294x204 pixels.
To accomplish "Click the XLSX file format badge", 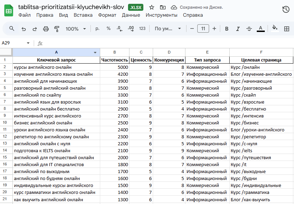I will pos(136,8).
